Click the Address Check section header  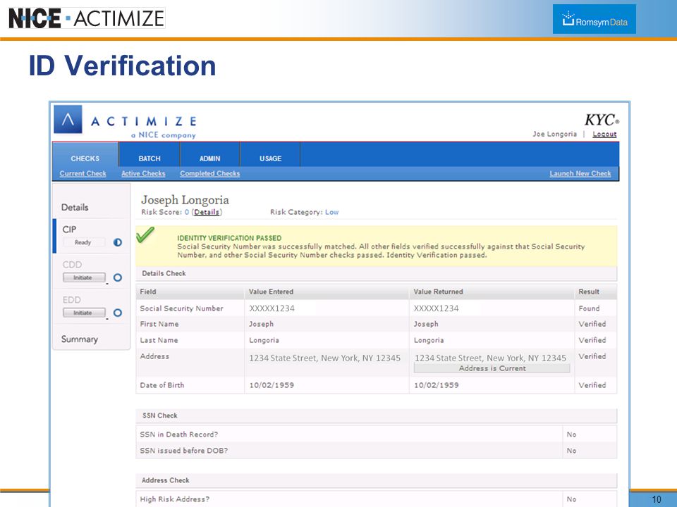tap(376, 480)
